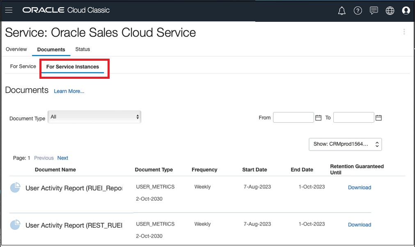Open the feedback message icon
Screen dimensions: 415x247
(374, 10)
